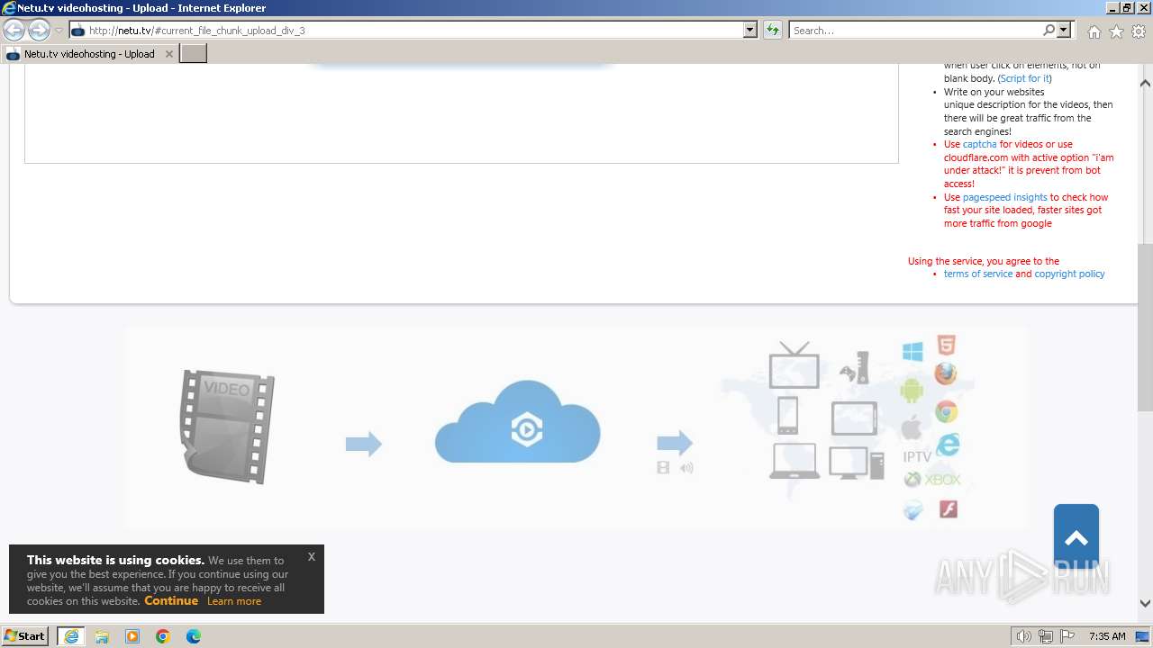Image resolution: width=1153 pixels, height=648 pixels.
Task: Close the cookie notice with X
Action: coord(312,557)
